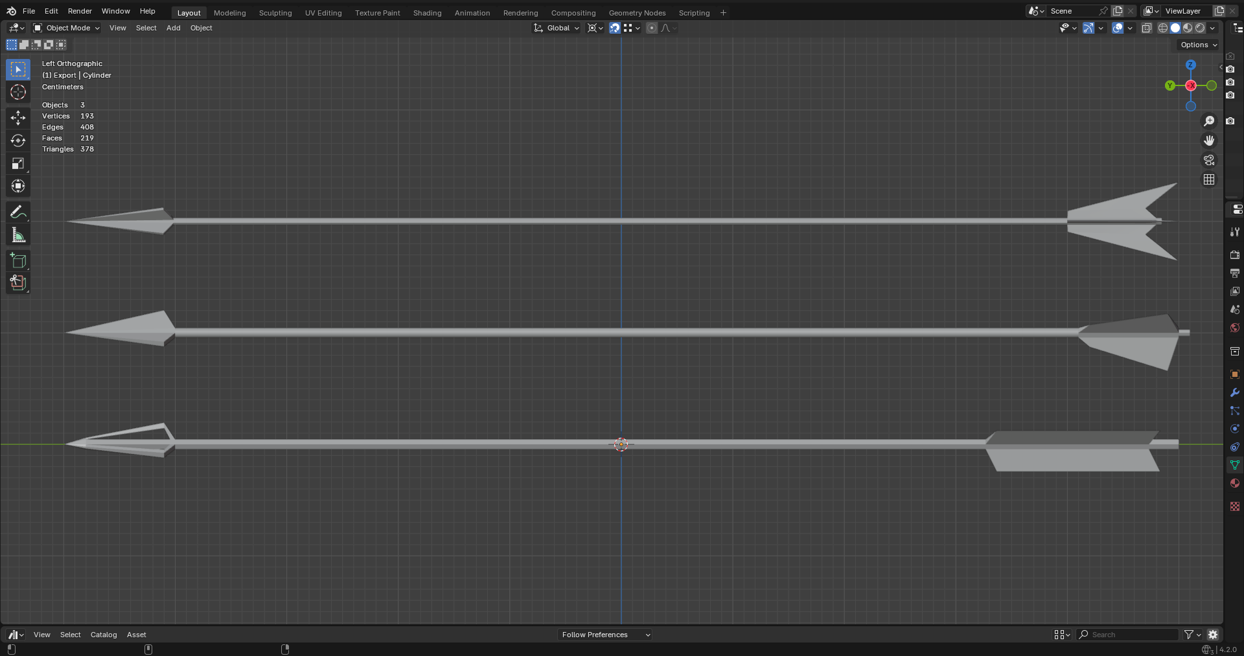Select the Move tool in the toolbar
This screenshot has width=1244, height=656.
[x=17, y=118]
